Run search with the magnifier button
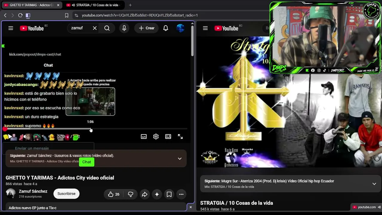Image resolution: width=382 pixels, height=215 pixels. coord(107,28)
